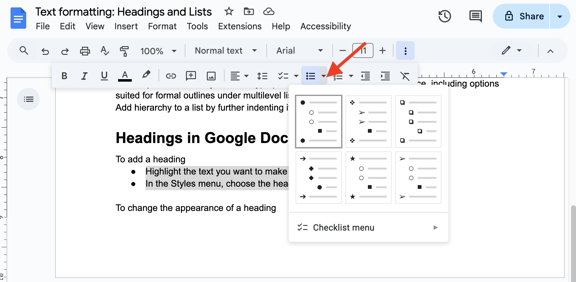Show the document outline
Screen dimensions: 576x282
coord(28,99)
